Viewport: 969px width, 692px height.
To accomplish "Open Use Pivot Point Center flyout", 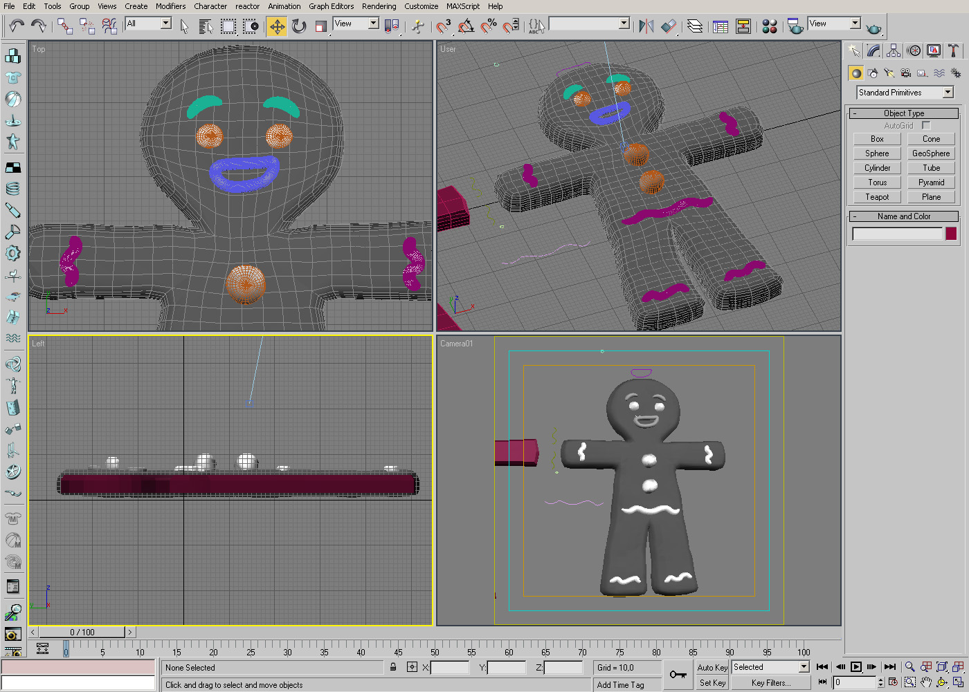I will tap(391, 26).
